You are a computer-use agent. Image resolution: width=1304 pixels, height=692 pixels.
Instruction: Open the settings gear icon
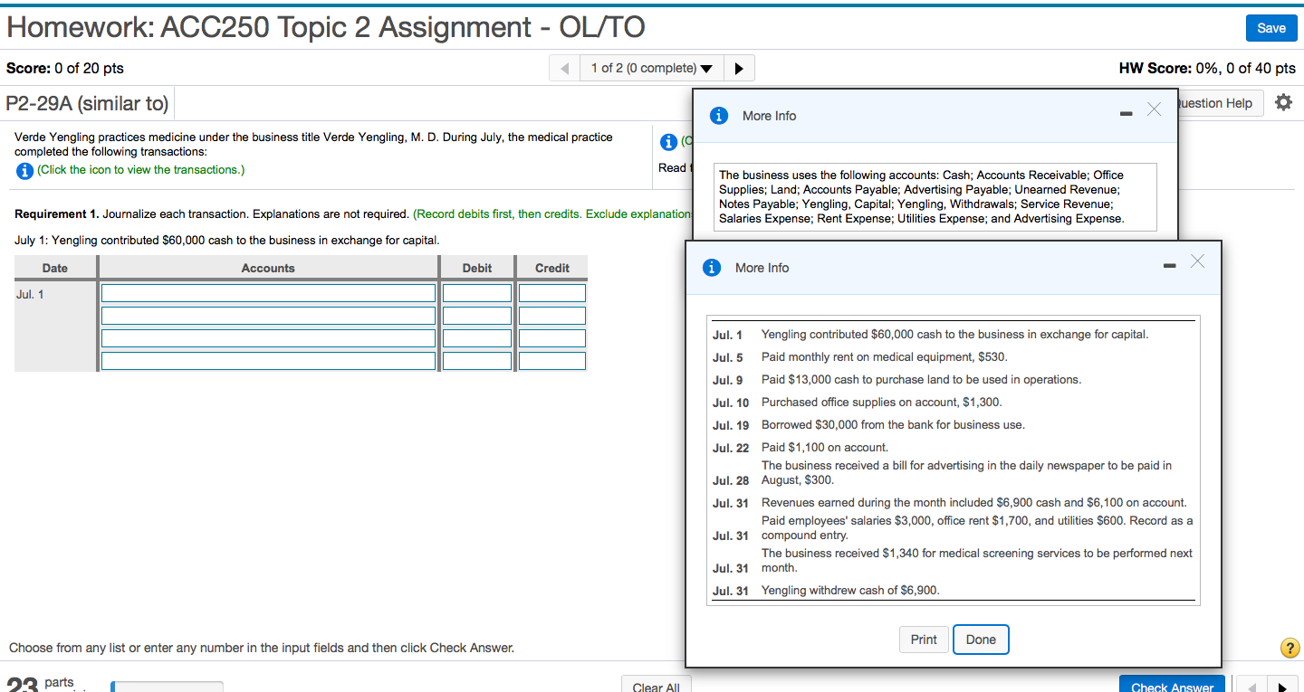[x=1283, y=102]
